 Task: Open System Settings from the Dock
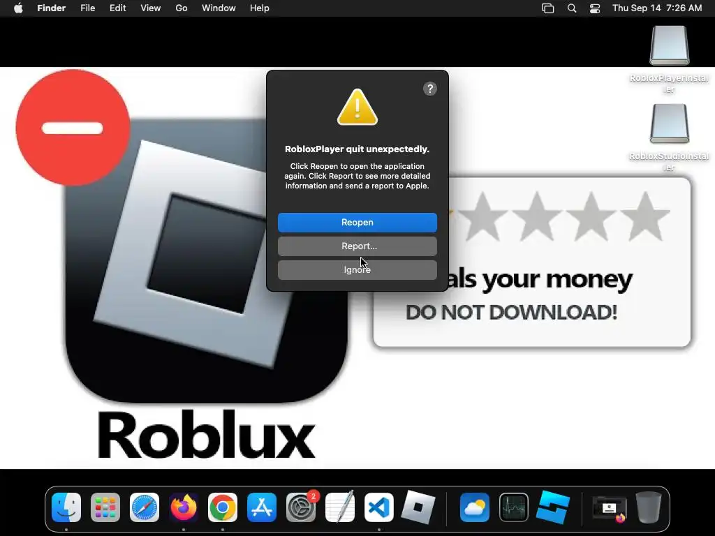click(301, 507)
